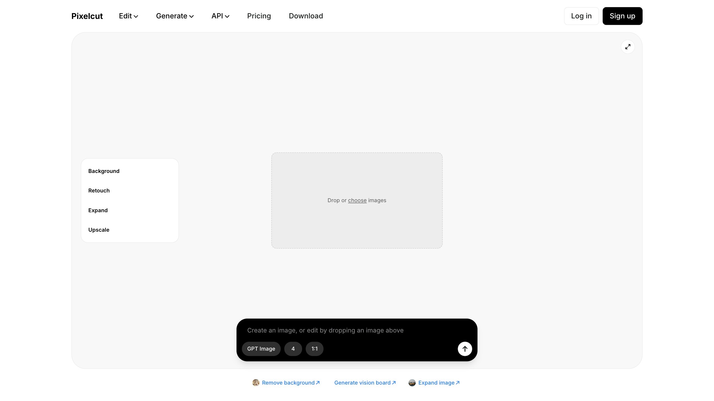Choose the Upscale tool option
The image size is (714, 401).
(99, 230)
